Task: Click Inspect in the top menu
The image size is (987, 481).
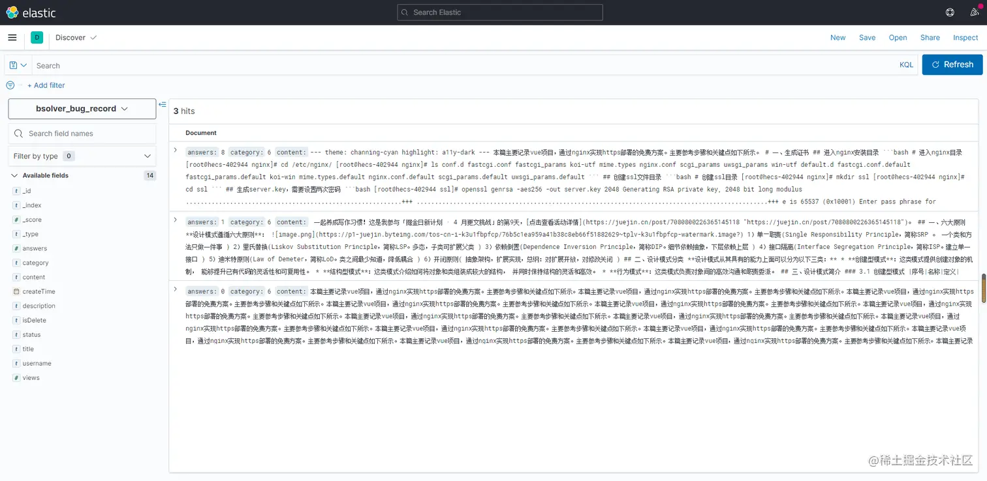Action: point(965,38)
